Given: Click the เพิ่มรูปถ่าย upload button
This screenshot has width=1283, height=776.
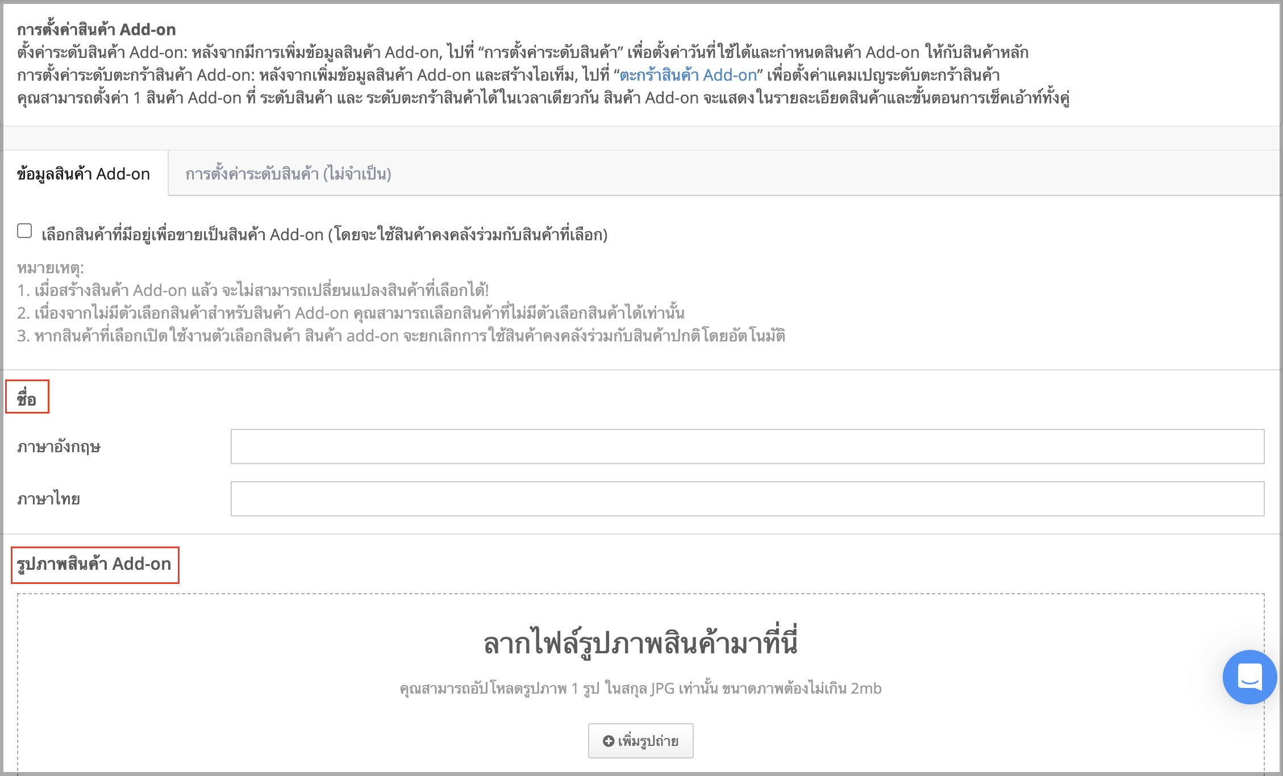Looking at the screenshot, I should pos(640,741).
